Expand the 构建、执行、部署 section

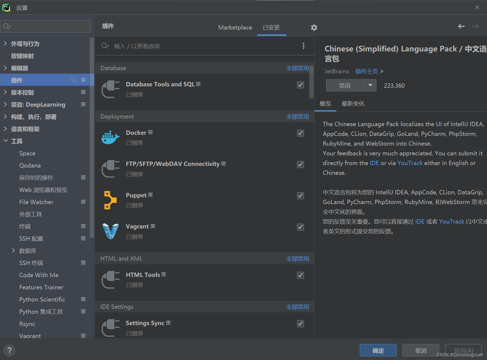[x=5, y=116]
